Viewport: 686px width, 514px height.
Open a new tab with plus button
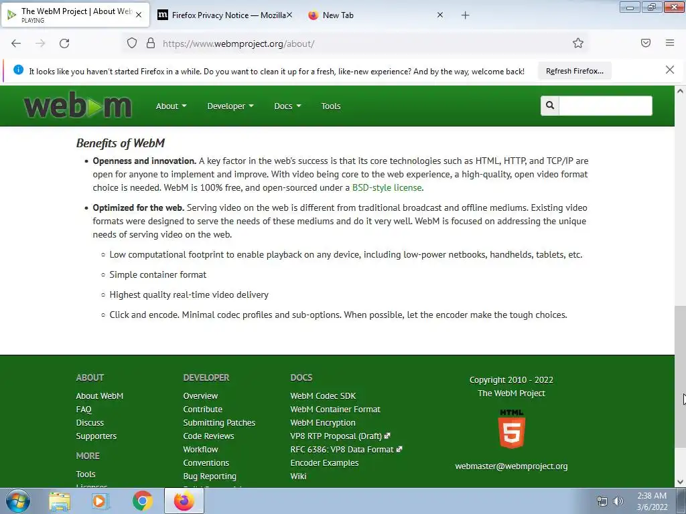click(465, 15)
